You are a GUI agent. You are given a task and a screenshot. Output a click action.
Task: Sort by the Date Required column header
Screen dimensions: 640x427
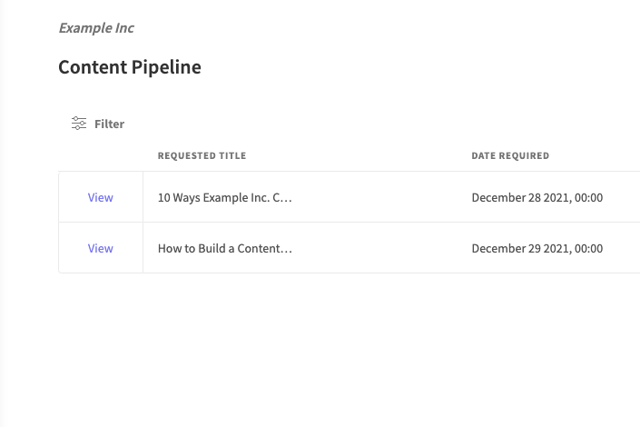click(x=510, y=155)
